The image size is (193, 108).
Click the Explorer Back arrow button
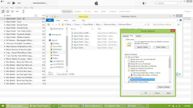point(49,25)
